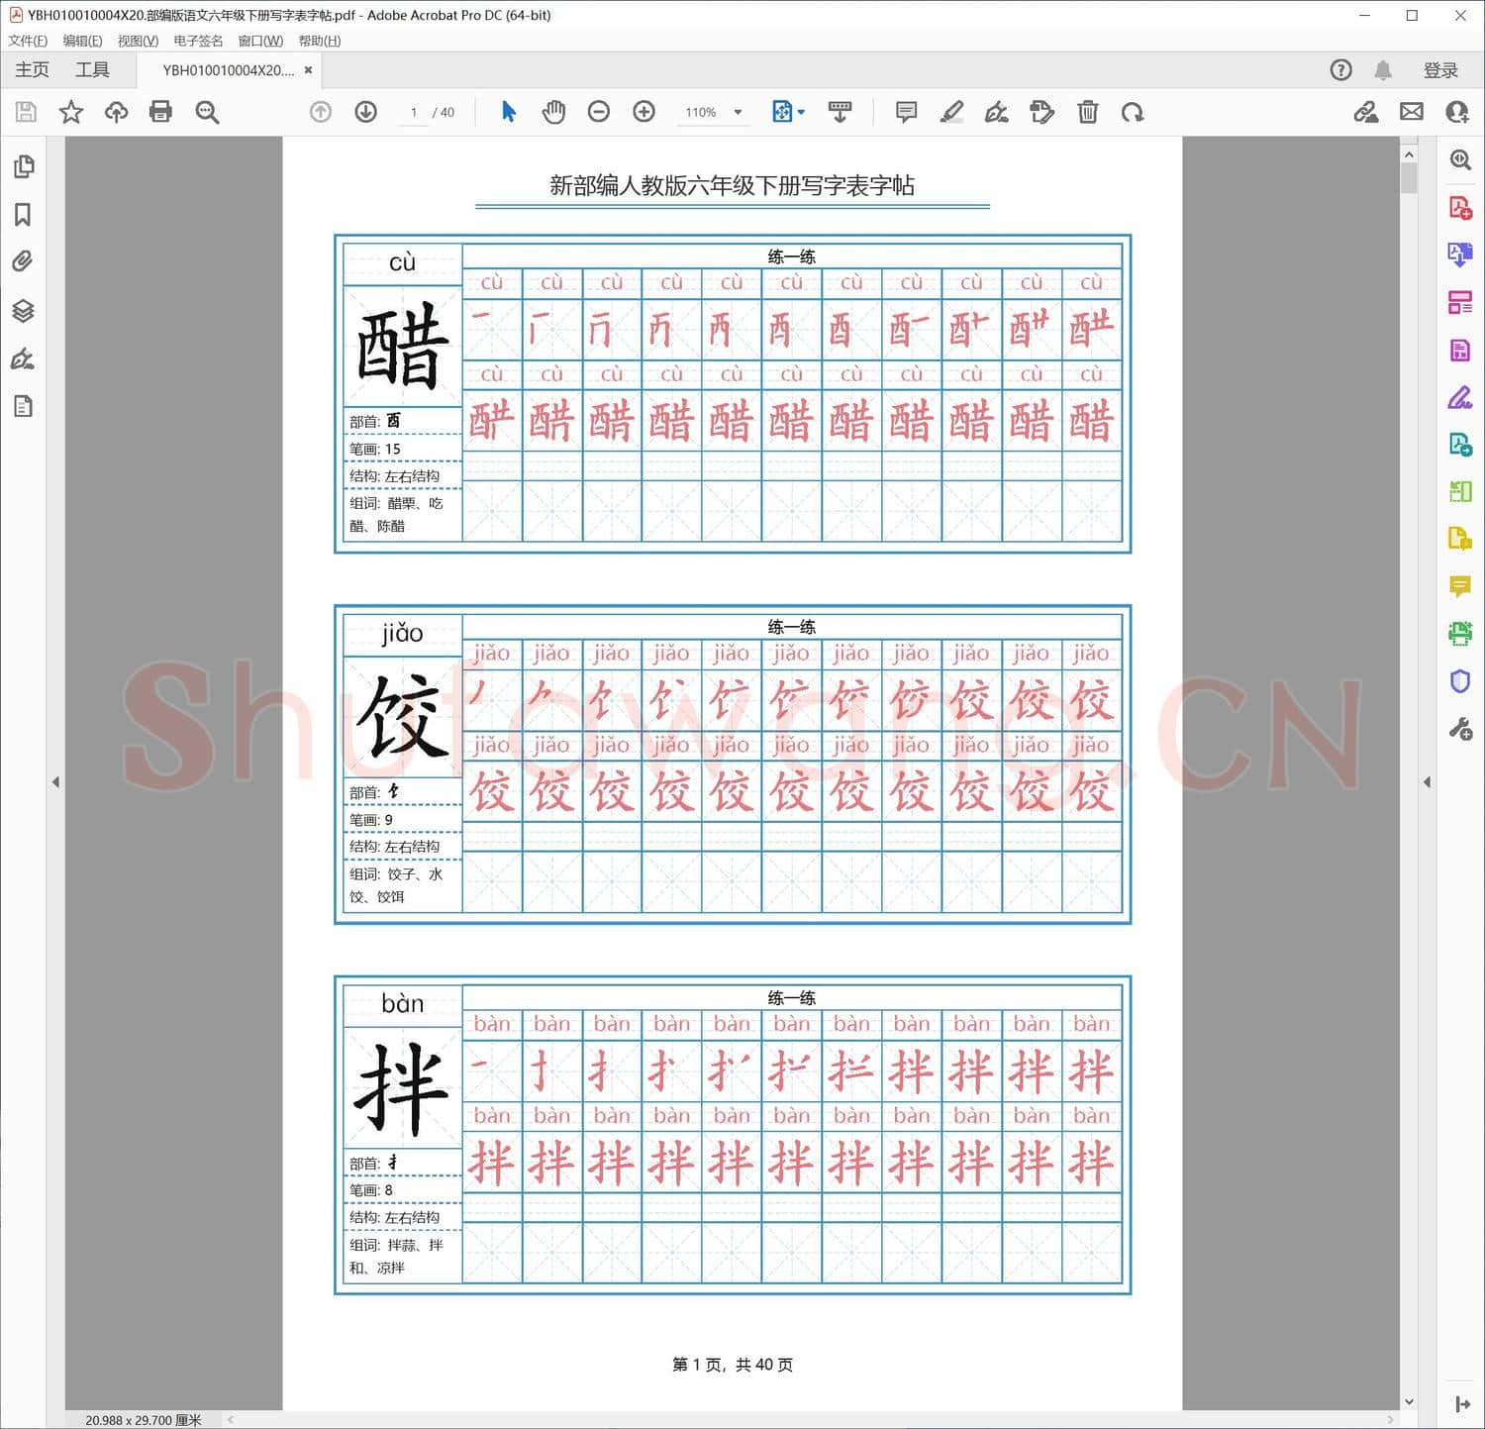Click the total pages '/ 40' label
Screen dimensions: 1485x1429
click(444, 112)
